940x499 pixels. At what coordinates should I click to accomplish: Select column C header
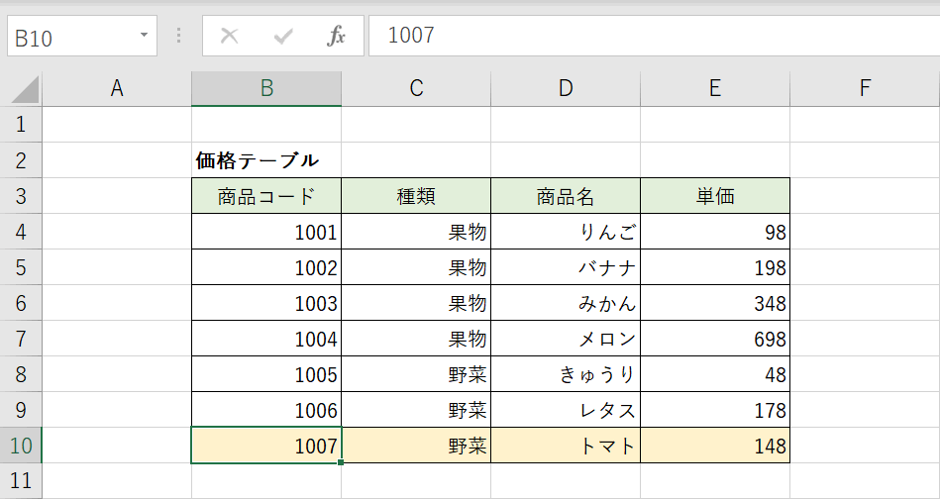click(x=416, y=89)
